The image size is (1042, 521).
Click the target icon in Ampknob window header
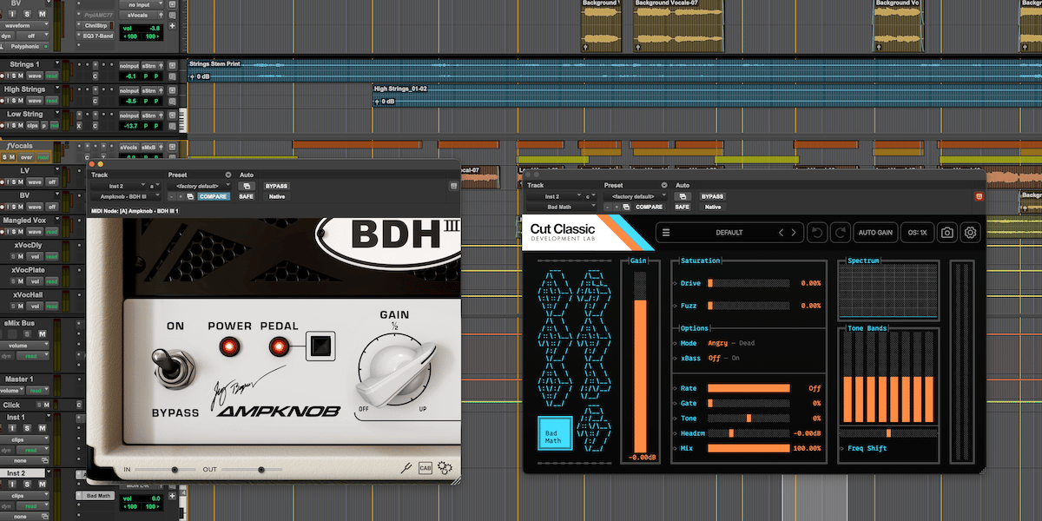tap(453, 186)
